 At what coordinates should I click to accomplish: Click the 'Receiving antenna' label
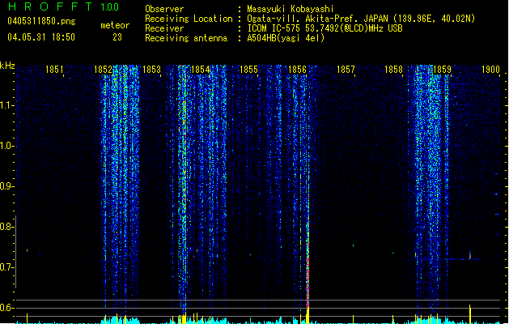186,38
